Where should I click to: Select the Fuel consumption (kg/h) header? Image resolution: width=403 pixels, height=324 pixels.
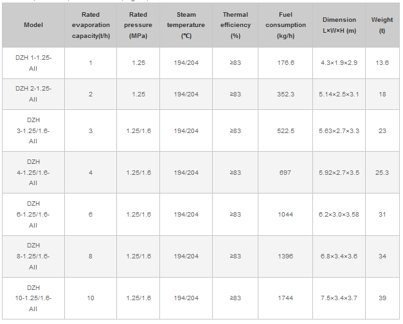point(285,25)
